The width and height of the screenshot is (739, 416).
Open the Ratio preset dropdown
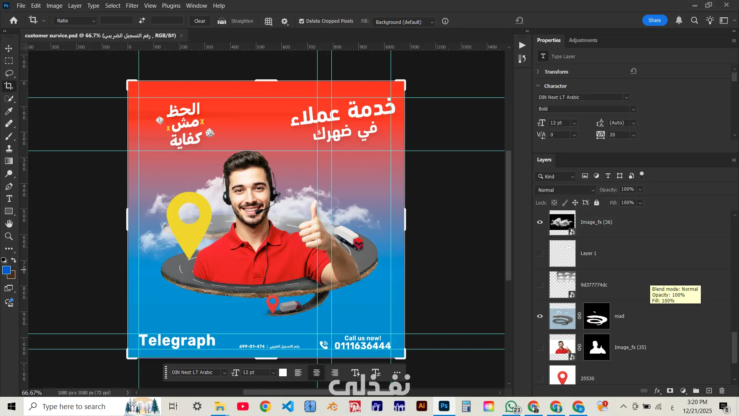(x=75, y=21)
